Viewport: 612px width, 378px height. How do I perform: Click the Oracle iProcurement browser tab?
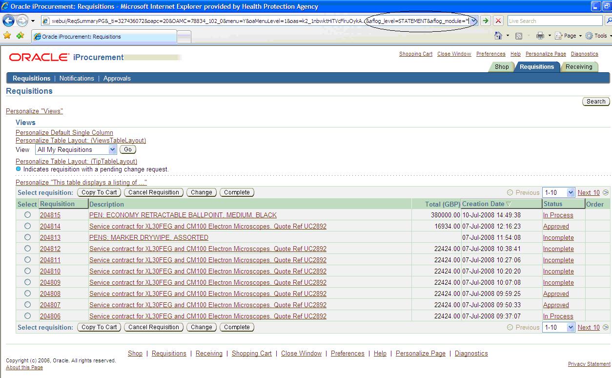pyautogui.click(x=104, y=37)
